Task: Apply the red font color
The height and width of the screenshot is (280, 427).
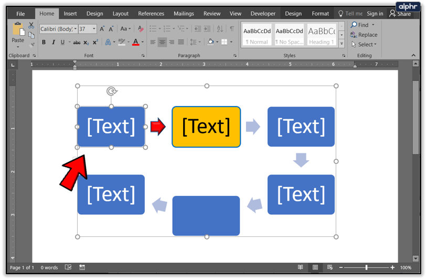Action: [136, 42]
